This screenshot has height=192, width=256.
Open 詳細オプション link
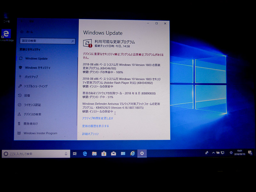[90, 134]
